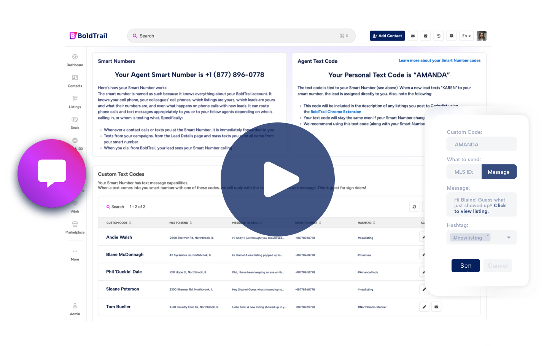Screen dimensions: 544x346
Task: Click the Add Contact button
Action: point(387,36)
